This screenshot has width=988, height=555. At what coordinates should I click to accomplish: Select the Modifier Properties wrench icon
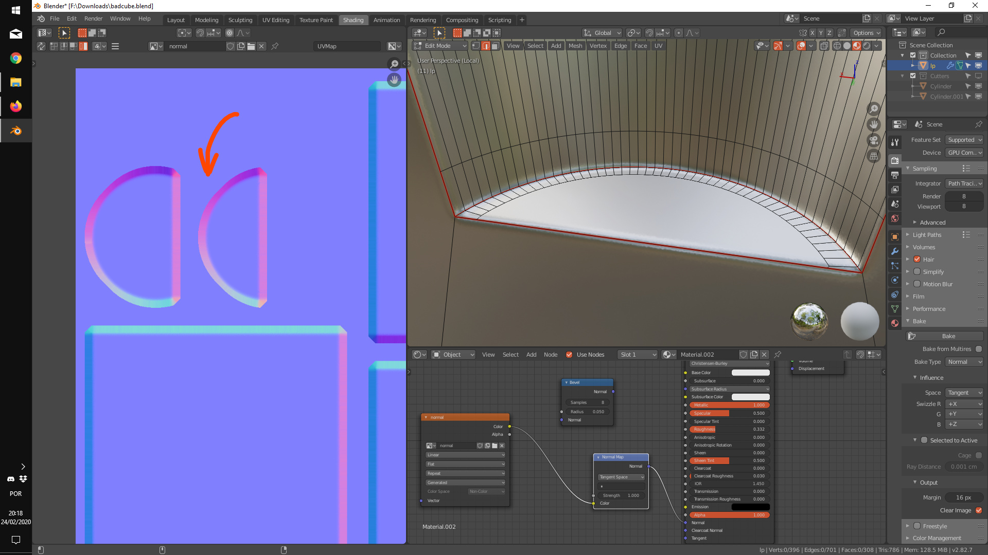coord(894,251)
